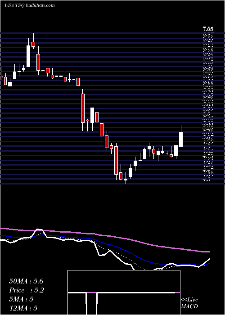Click the pink 50MA line in the lower panel
Image resolution: width=225 pixels, height=315 pixels.
click(x=104, y=235)
